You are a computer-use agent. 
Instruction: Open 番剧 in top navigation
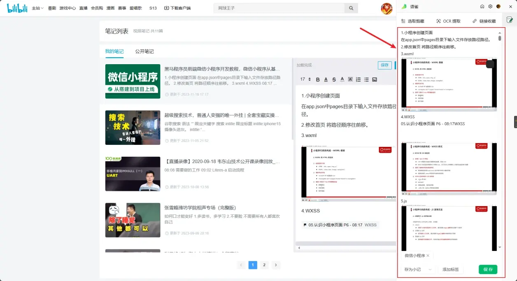(52, 8)
